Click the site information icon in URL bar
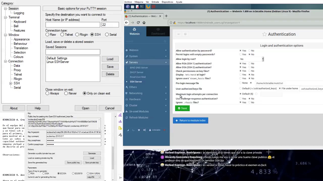Image resolution: width=323 pixels, height=181 pixels. coord(171,23)
